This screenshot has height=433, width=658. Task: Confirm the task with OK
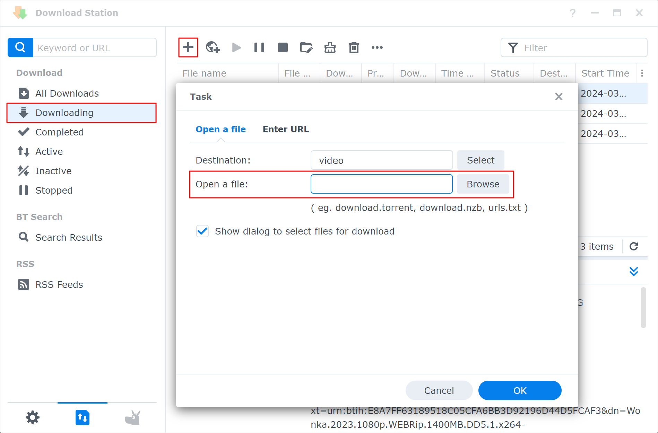click(x=520, y=390)
